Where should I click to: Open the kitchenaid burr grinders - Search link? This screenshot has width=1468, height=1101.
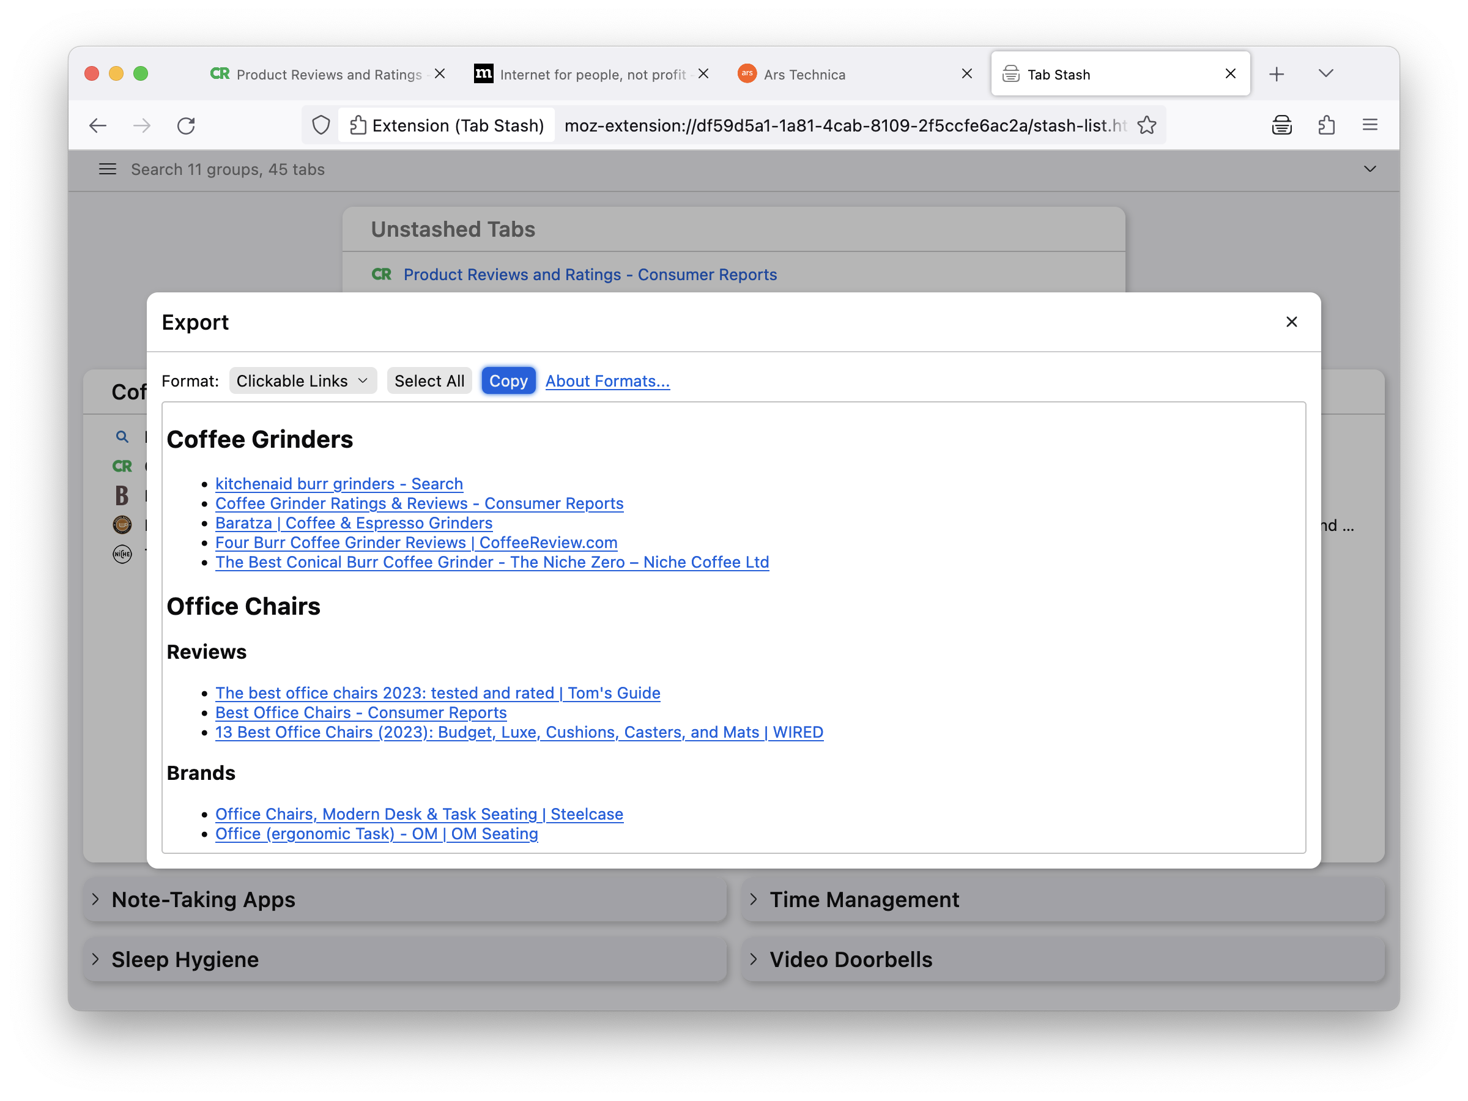pos(339,484)
